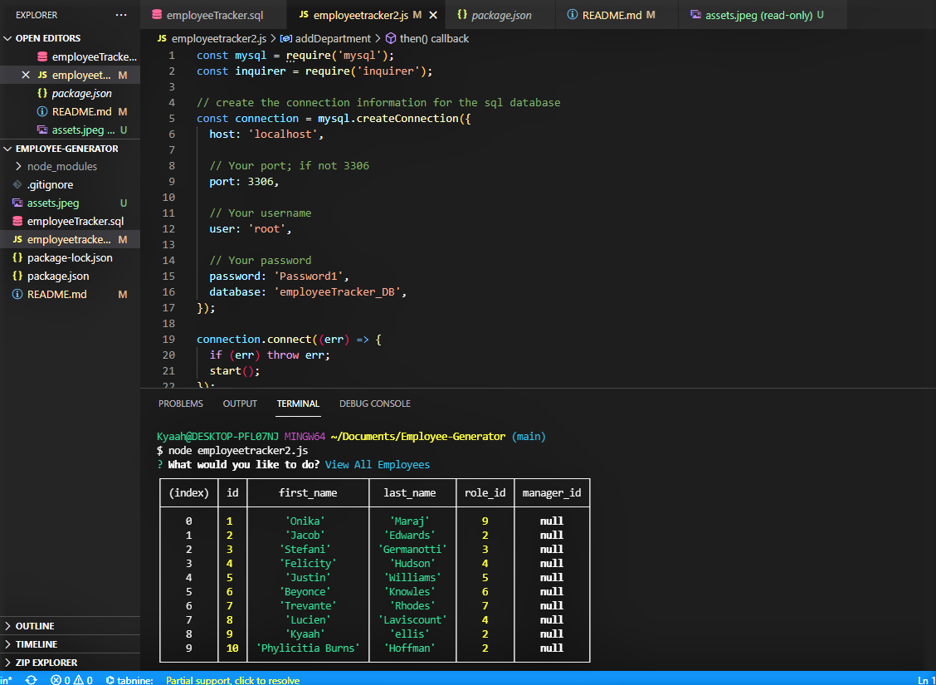Click the terminal path "~/Documents/Employee-Generator"
936x685 pixels.
(x=417, y=437)
